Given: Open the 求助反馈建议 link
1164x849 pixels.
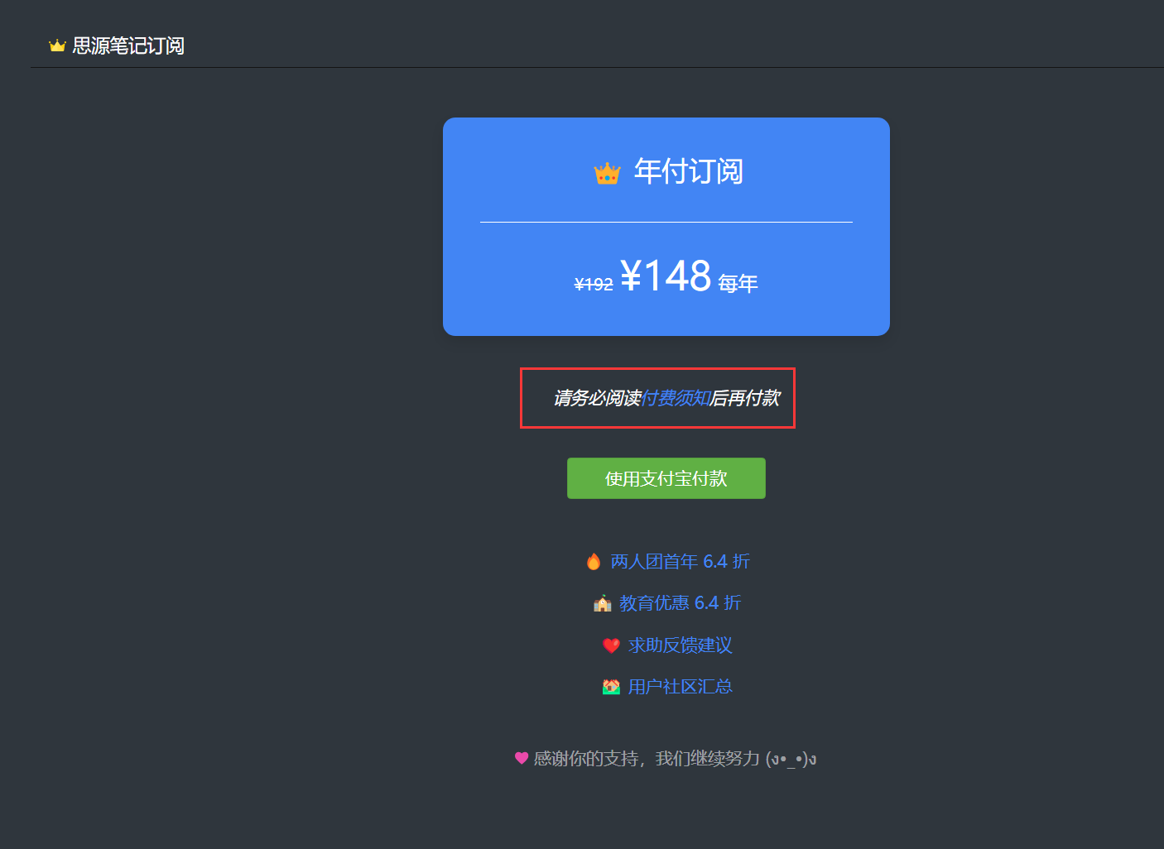Looking at the screenshot, I should (x=681, y=645).
